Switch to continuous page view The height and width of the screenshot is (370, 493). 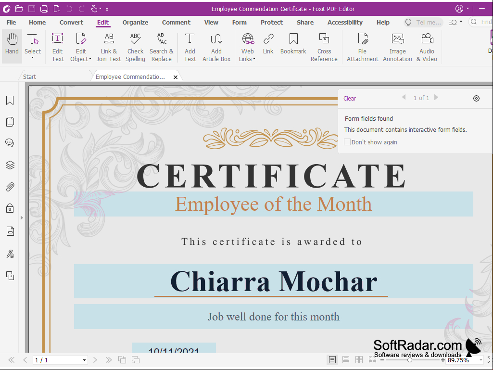[346, 359]
